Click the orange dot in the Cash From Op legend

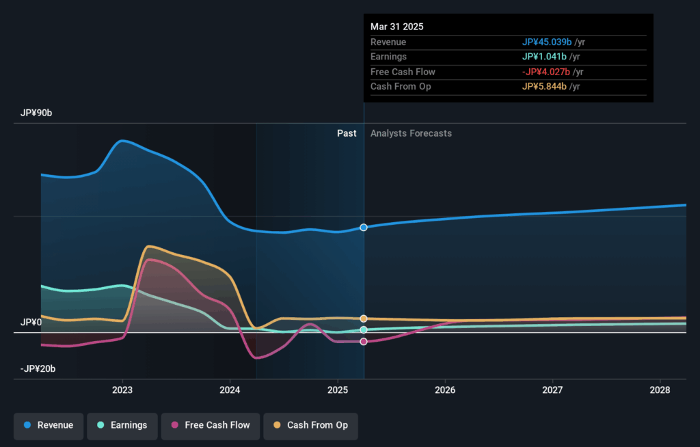pos(277,425)
